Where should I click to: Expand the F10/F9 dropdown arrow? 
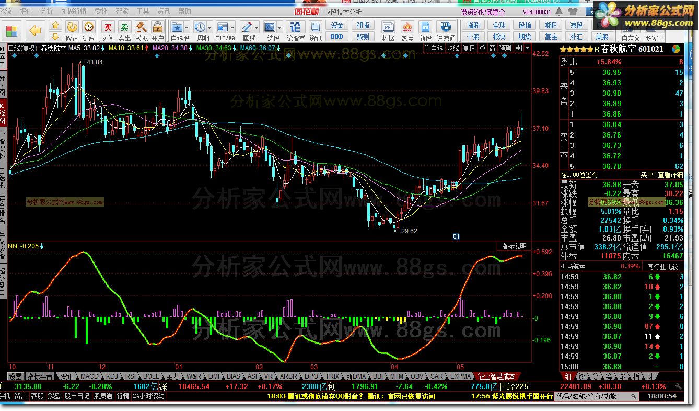[233, 27]
